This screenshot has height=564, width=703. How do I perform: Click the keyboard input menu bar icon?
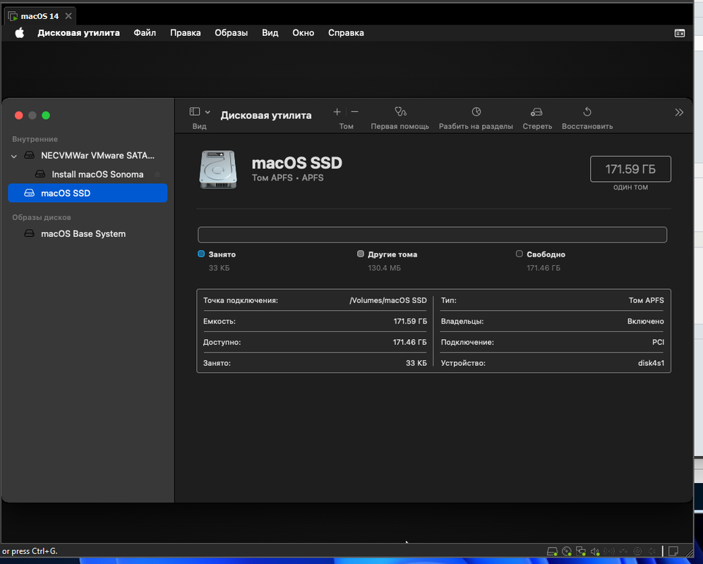[x=680, y=33]
